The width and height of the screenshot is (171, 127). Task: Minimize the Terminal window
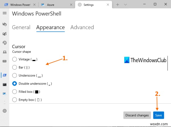point(144,4)
